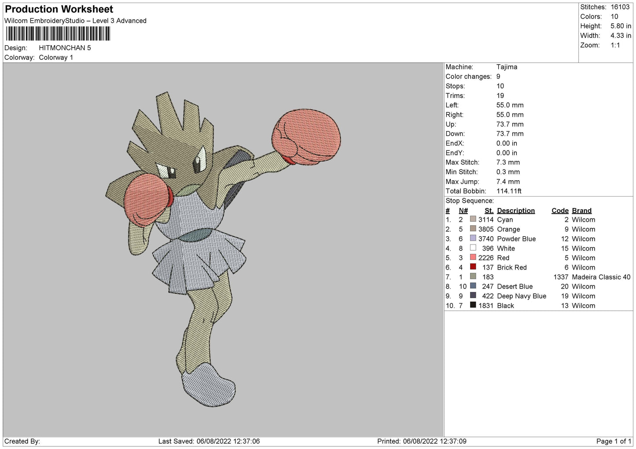Click the 'Down:' label

[x=455, y=134]
